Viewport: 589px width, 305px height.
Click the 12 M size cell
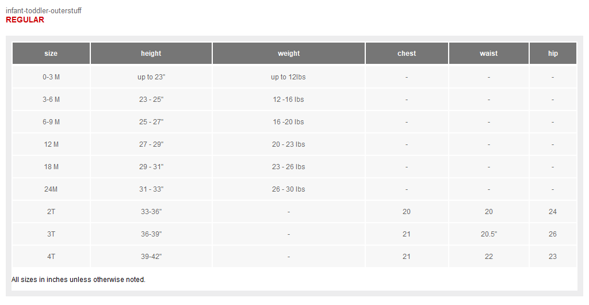(51, 144)
